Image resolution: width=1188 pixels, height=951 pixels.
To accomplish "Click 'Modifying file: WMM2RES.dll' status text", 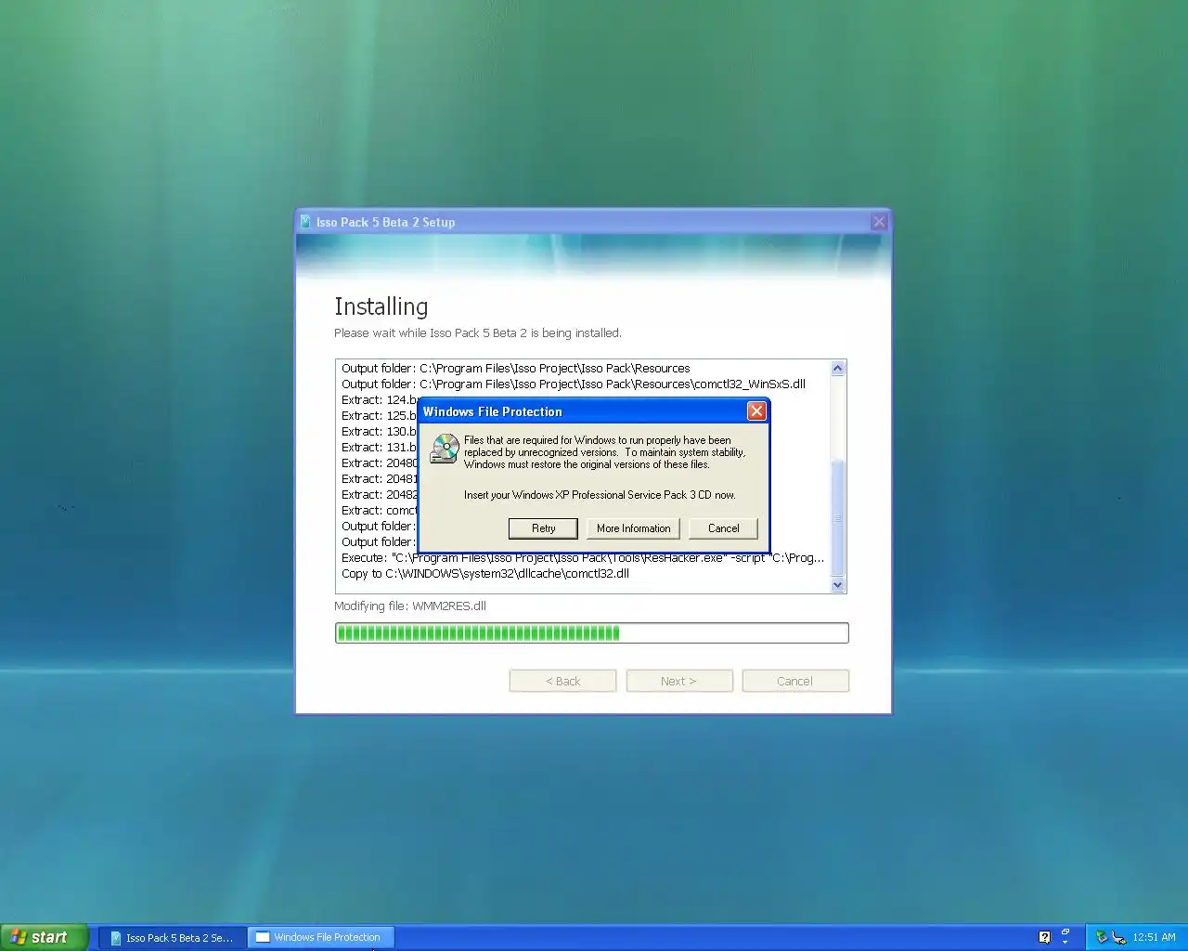I will [410, 606].
